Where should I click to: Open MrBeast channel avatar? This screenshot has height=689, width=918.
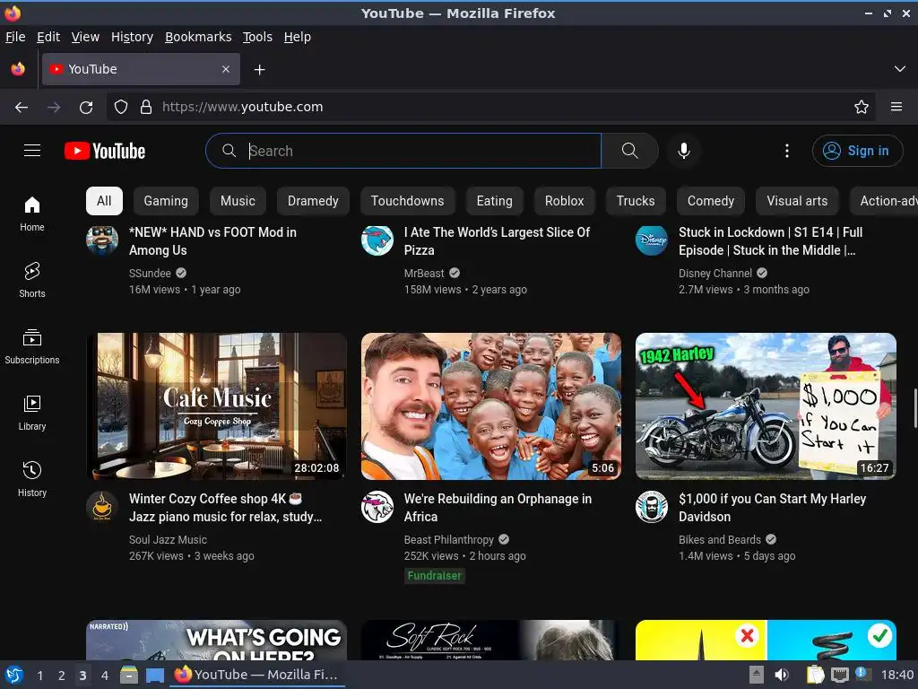tap(377, 240)
